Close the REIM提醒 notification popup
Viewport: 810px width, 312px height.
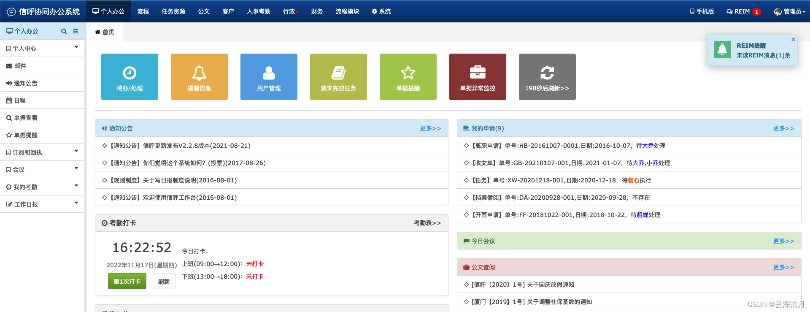(793, 39)
